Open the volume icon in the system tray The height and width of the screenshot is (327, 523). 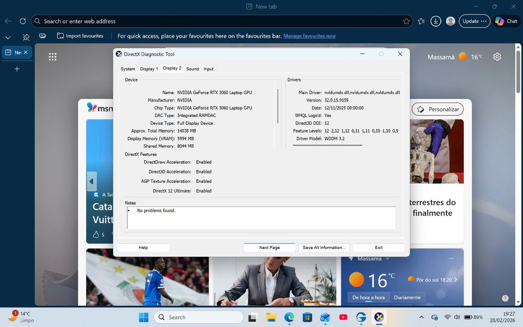(x=457, y=317)
